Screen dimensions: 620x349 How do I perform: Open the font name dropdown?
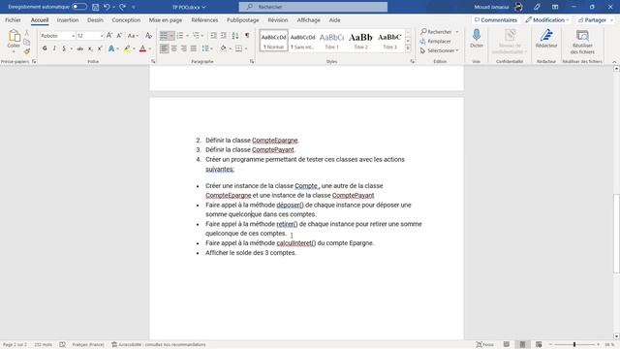click(x=74, y=36)
